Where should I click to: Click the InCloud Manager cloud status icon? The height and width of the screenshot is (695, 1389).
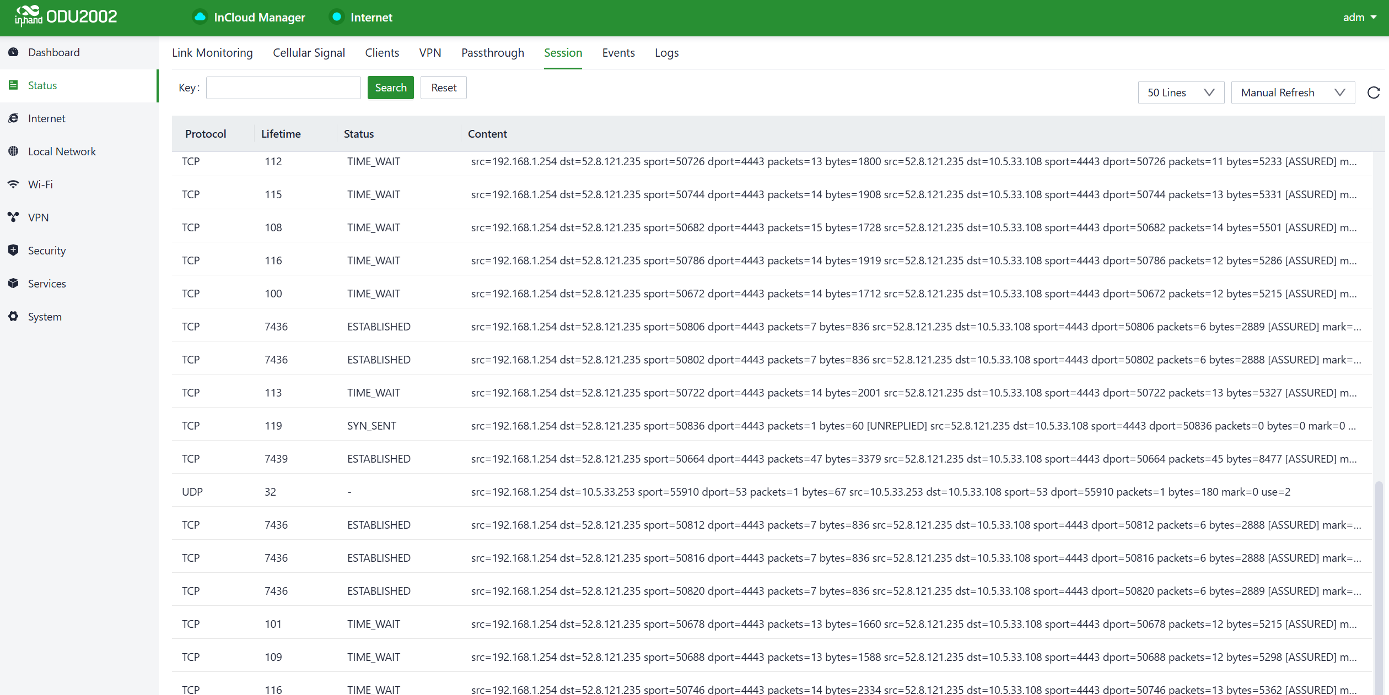click(200, 17)
